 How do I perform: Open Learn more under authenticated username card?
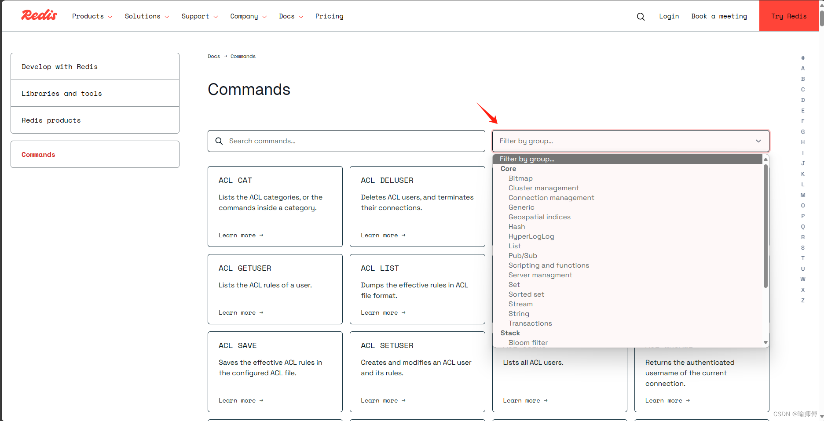coord(667,401)
